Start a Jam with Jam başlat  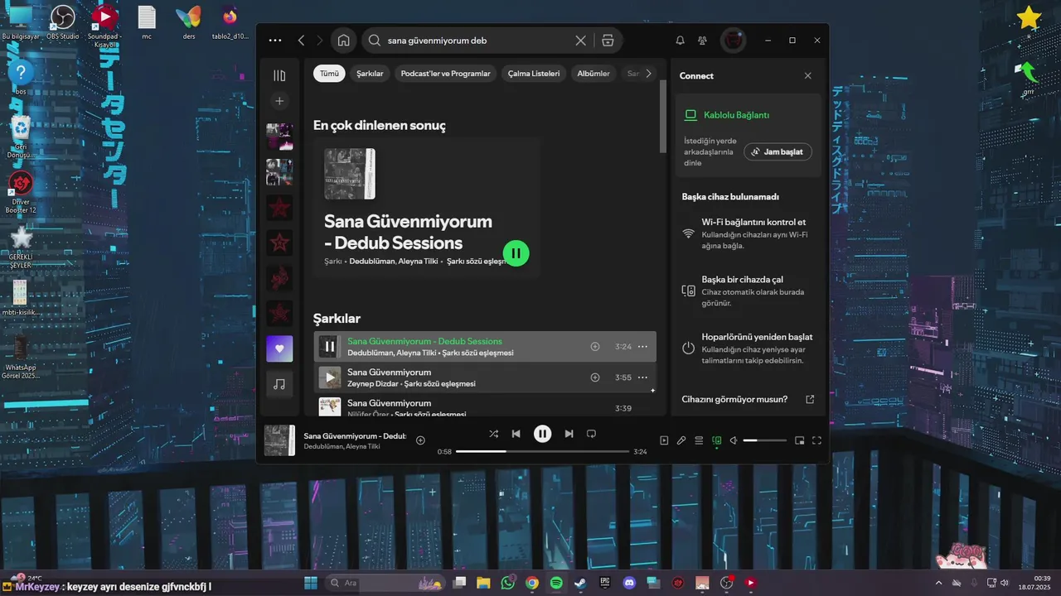pyautogui.click(x=778, y=152)
